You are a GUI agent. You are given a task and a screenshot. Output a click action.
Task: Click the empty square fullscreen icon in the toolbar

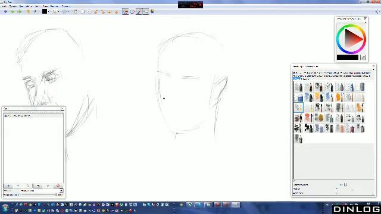point(83,11)
